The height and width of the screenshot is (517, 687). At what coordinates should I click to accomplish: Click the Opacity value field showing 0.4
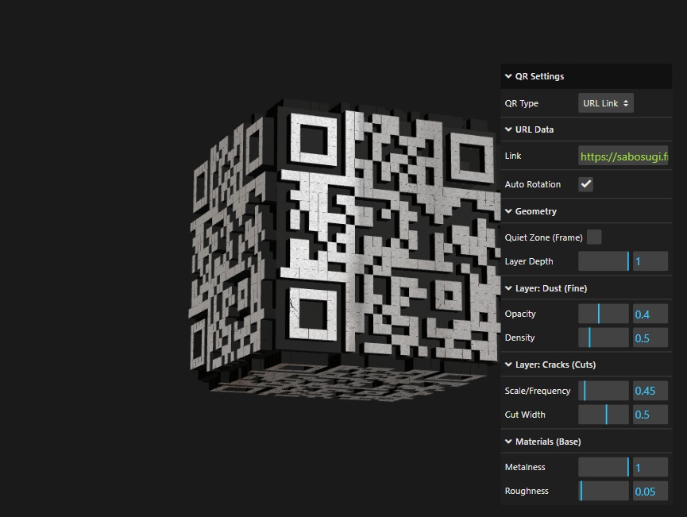650,314
